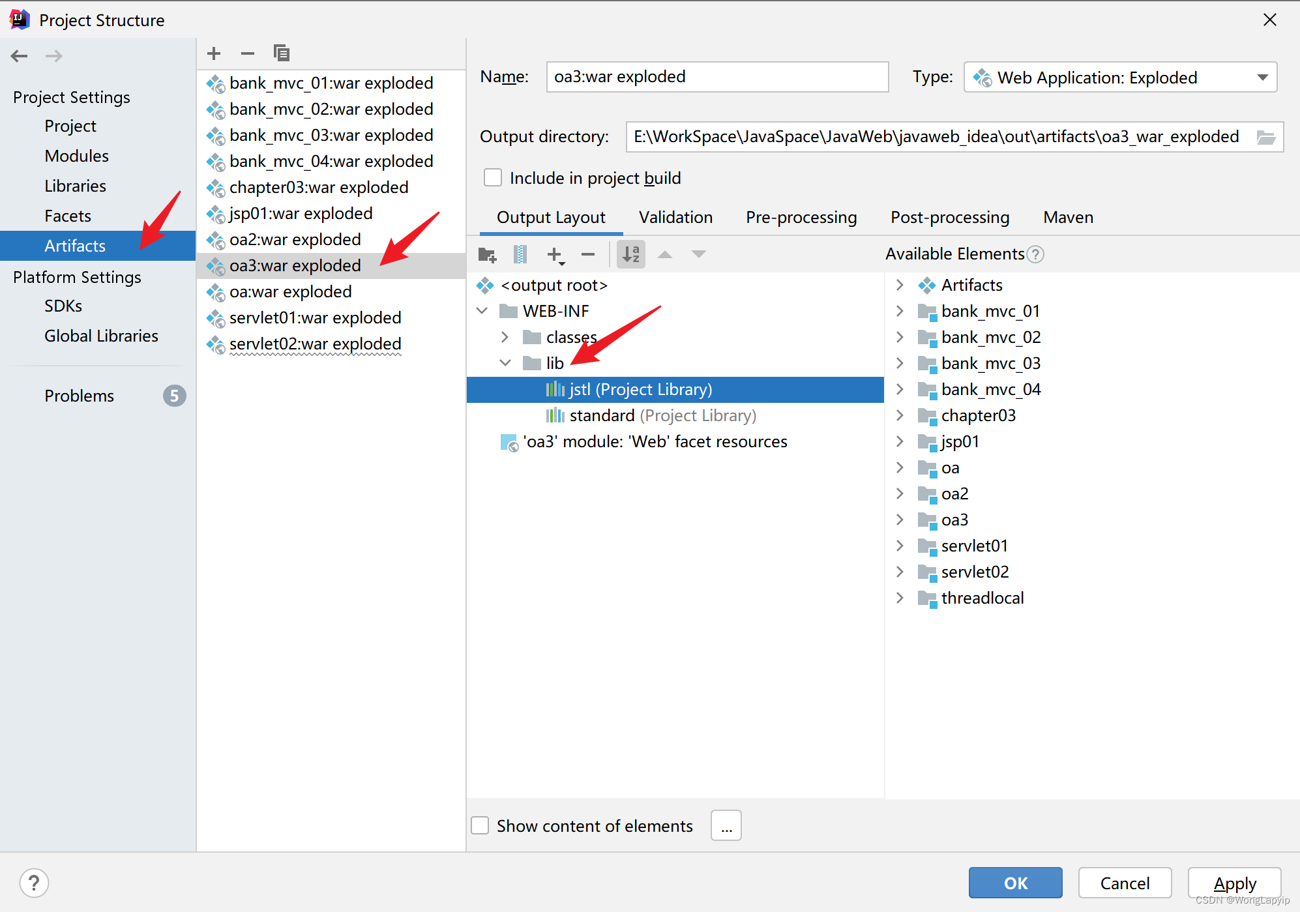Click the artifact Name text field
This screenshot has width=1300, height=912.
pyautogui.click(x=717, y=77)
